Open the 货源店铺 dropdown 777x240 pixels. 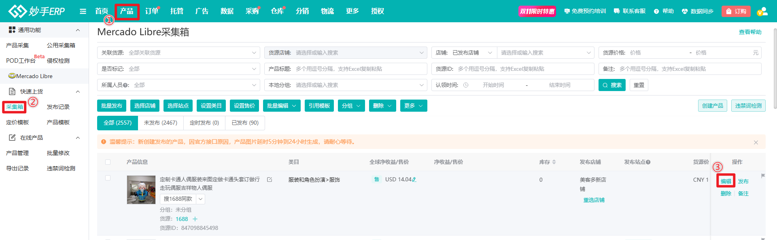tap(346, 53)
